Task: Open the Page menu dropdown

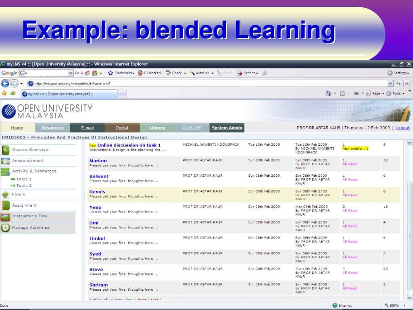Action: coord(383,94)
